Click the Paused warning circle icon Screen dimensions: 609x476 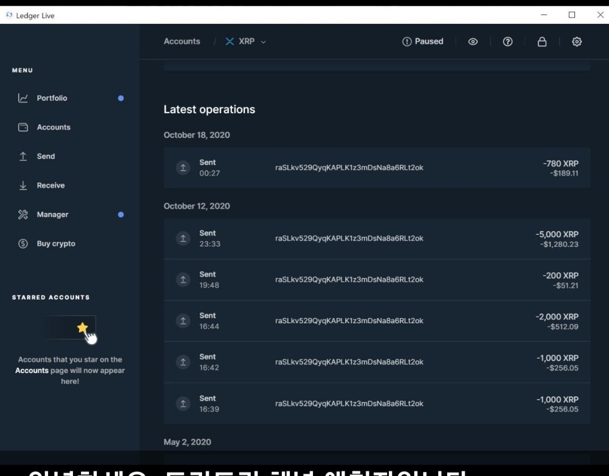pyautogui.click(x=406, y=41)
